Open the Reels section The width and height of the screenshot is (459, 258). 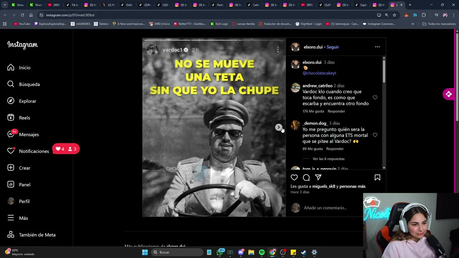coord(19,118)
